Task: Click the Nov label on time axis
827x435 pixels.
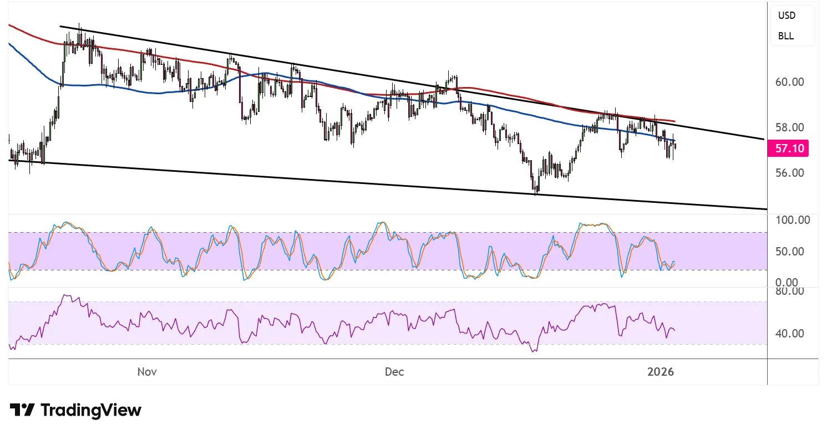Action: tap(147, 372)
